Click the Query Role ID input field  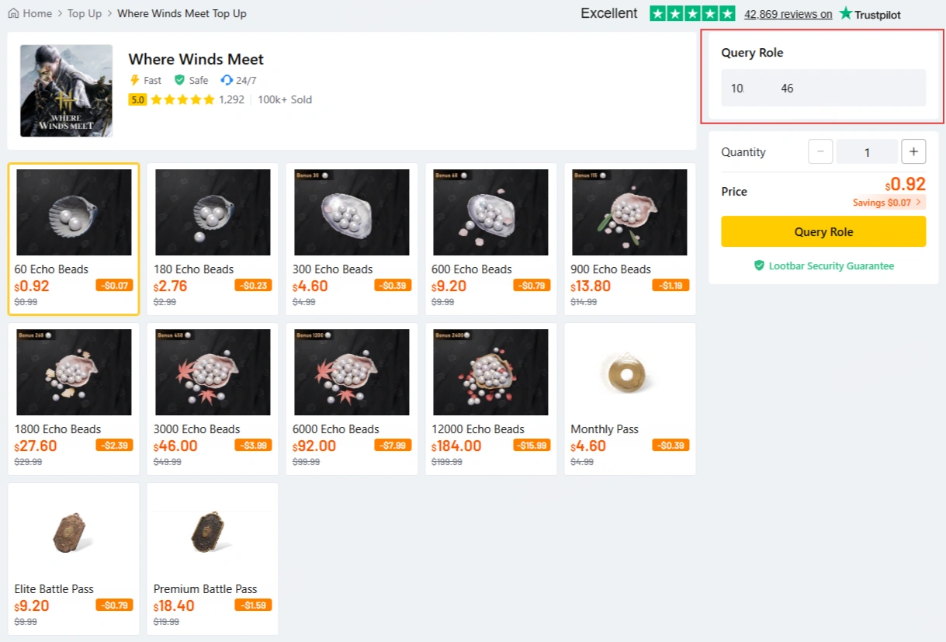(x=823, y=88)
